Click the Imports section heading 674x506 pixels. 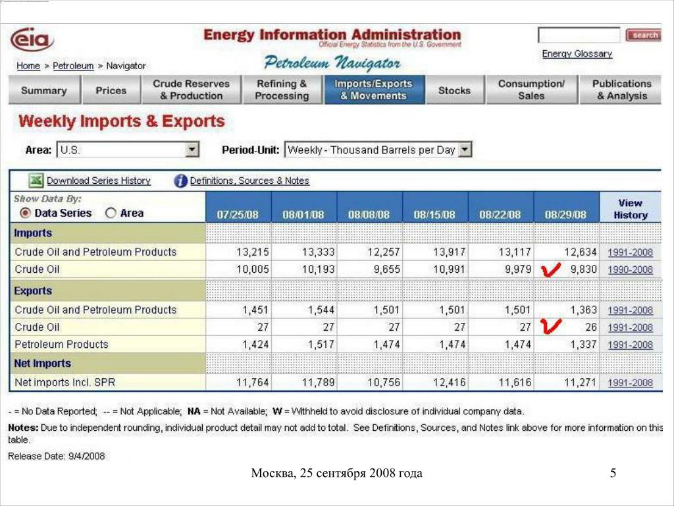pos(33,233)
